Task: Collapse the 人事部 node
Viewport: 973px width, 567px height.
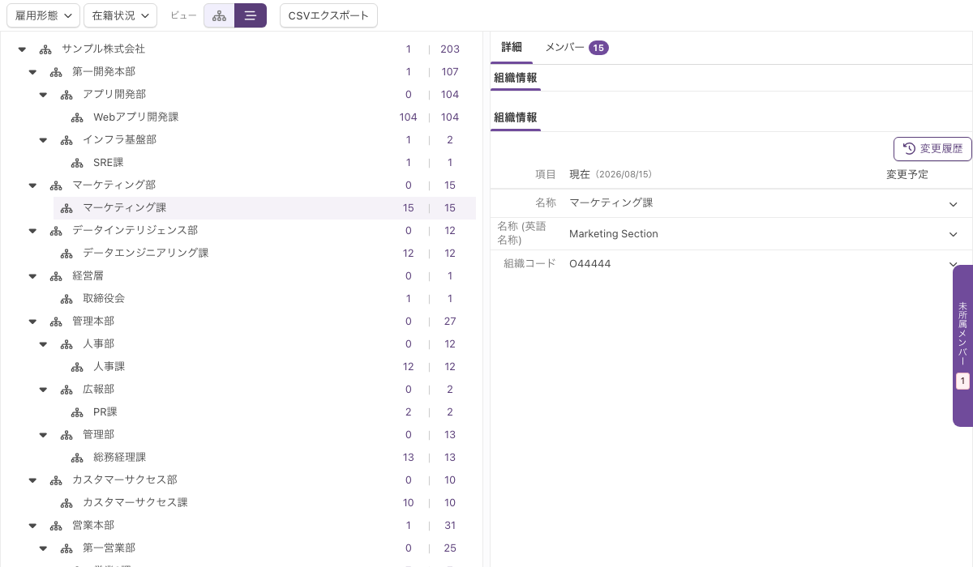Action: [x=44, y=344]
